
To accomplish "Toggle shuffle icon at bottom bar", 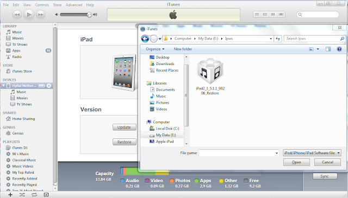I will click(x=22, y=195).
